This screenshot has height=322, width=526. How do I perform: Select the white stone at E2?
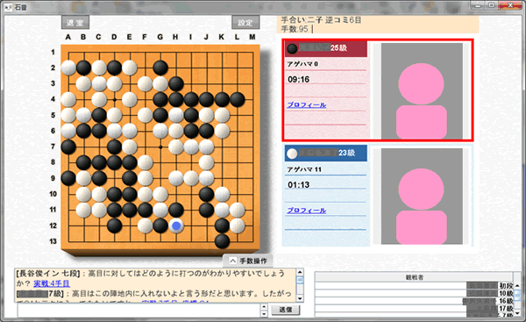130,68
